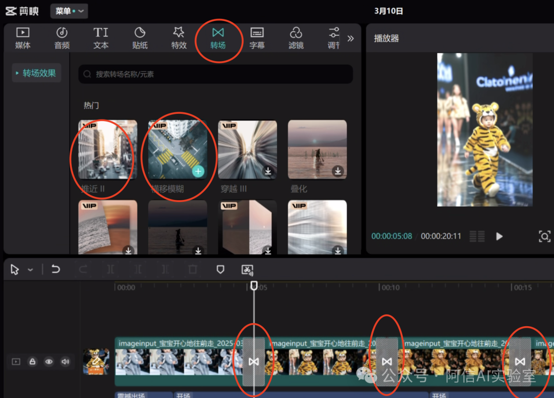Download the second-row dark lake silhouette transition
Screen dimensions: 554x398
point(198,250)
